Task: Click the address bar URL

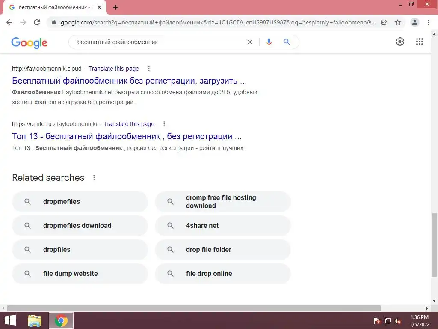Action: pyautogui.click(x=218, y=22)
